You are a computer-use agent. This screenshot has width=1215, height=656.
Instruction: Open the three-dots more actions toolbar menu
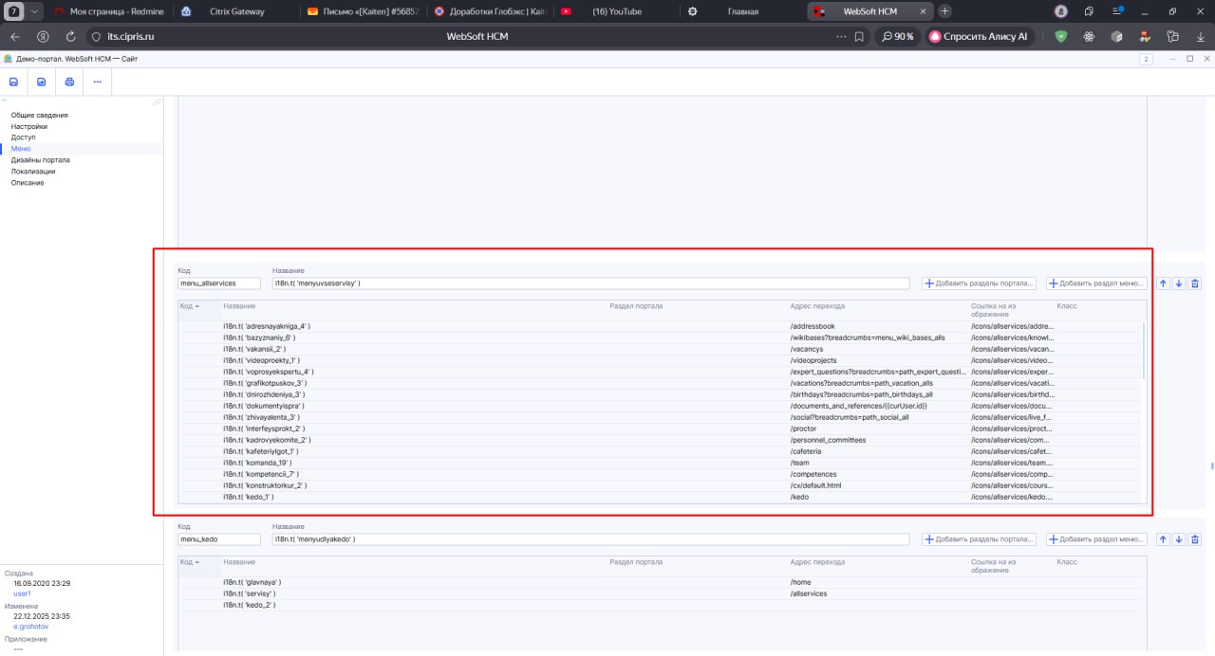[x=97, y=82]
